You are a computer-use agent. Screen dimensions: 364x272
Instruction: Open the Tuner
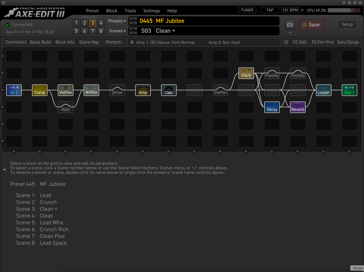point(247,10)
